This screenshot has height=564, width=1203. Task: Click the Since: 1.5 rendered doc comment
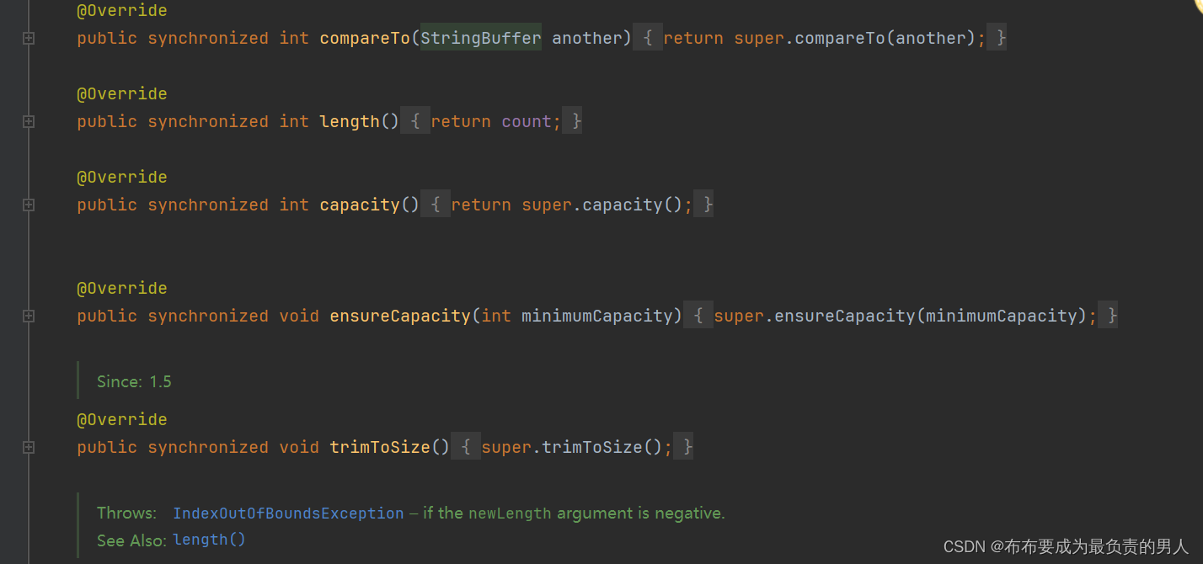(134, 381)
